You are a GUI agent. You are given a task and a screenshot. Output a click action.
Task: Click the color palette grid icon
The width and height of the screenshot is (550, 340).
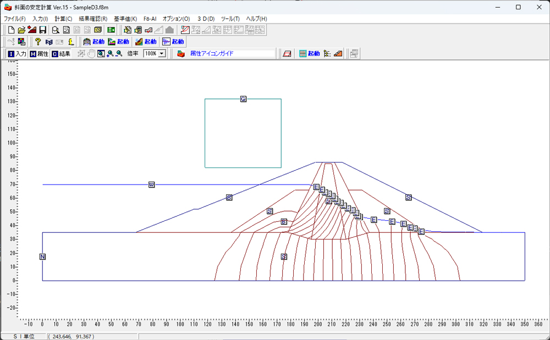tap(21, 42)
